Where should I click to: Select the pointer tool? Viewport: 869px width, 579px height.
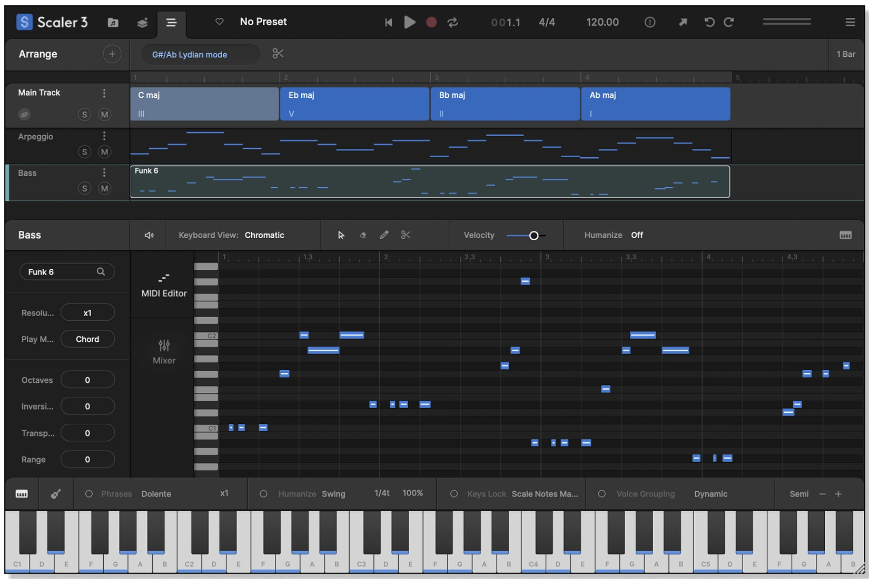tap(341, 235)
